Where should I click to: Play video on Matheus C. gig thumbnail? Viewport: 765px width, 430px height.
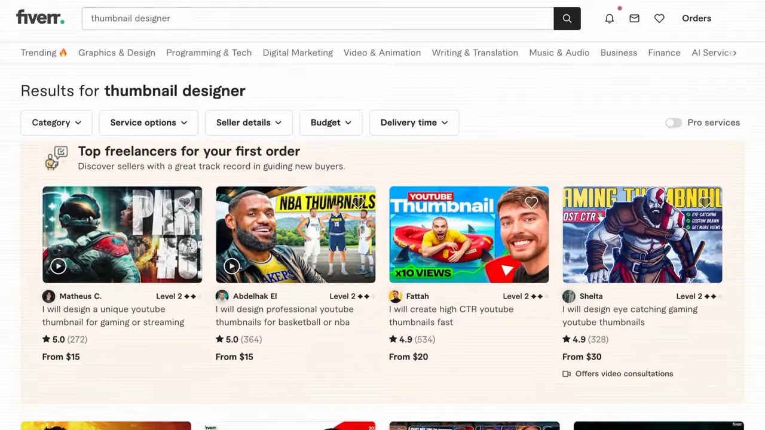pos(58,266)
